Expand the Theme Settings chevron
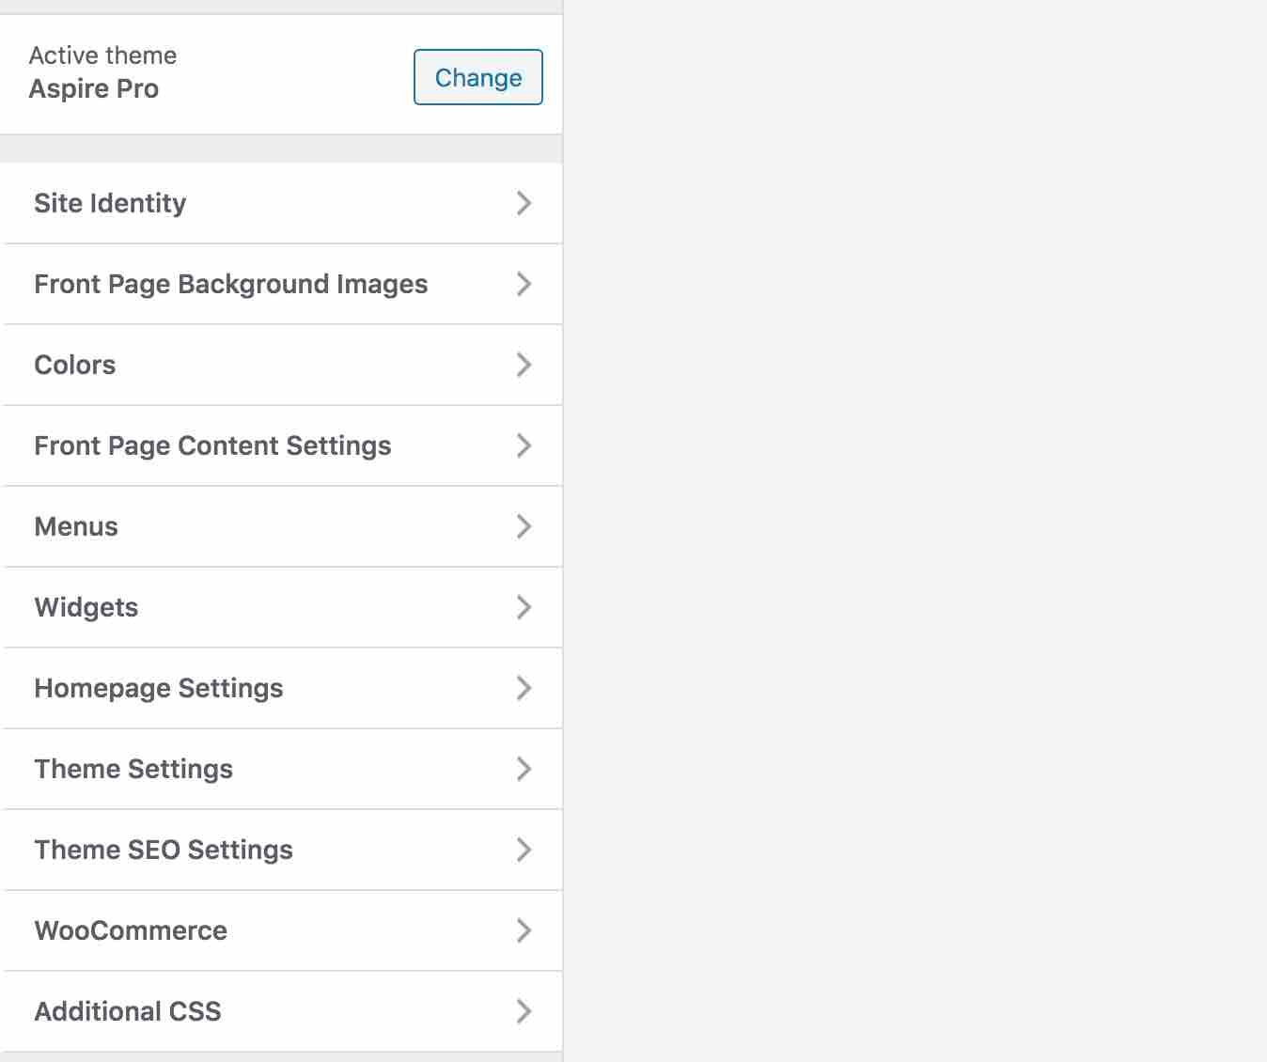Viewport: 1267px width, 1062px height. coord(524,769)
